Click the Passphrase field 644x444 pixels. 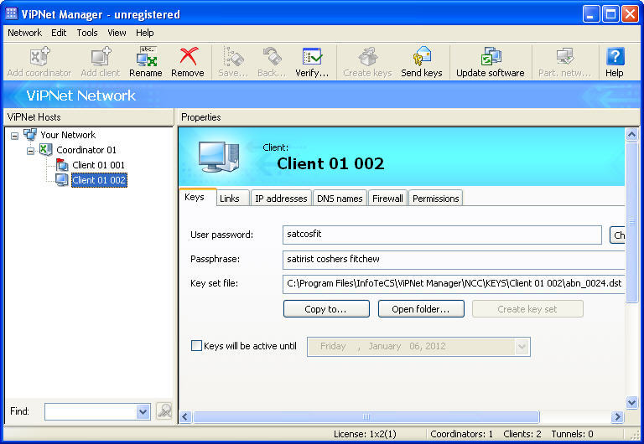(x=454, y=260)
